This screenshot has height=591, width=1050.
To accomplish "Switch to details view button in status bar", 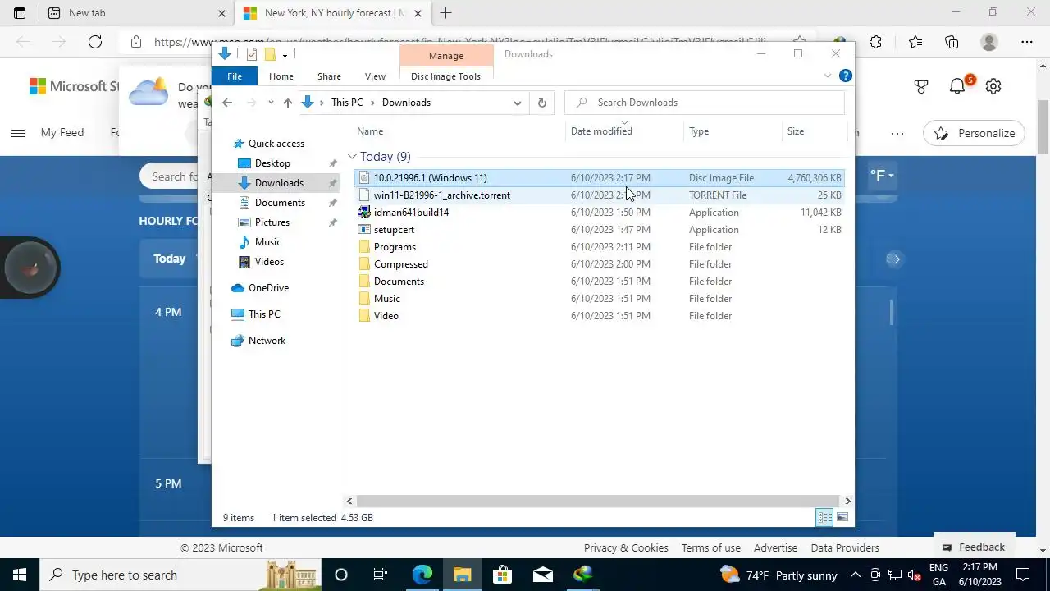I will pyautogui.click(x=824, y=517).
